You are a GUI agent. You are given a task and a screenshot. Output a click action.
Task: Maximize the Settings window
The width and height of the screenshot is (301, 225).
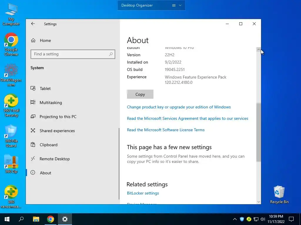pos(241,24)
